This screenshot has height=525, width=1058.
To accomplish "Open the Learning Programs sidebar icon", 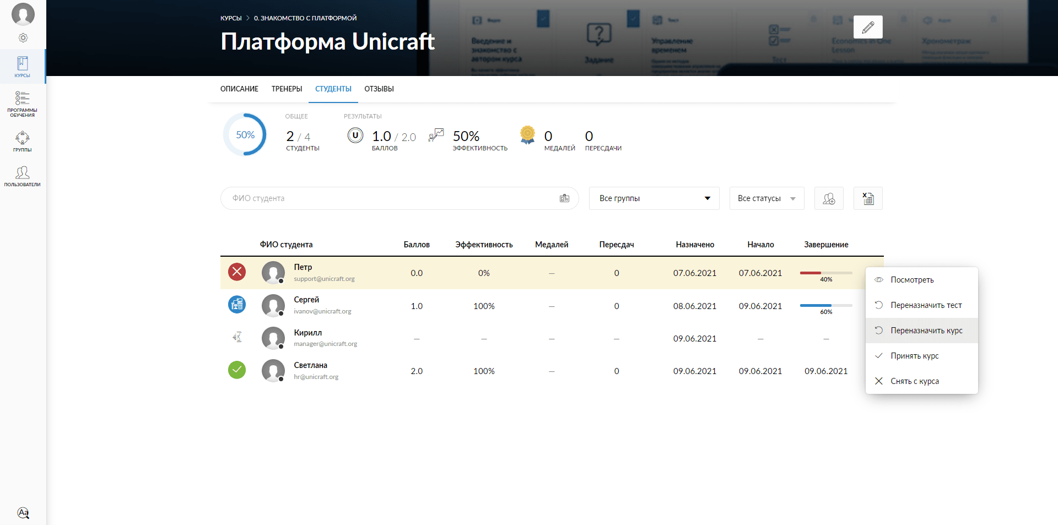I will pos(23,104).
